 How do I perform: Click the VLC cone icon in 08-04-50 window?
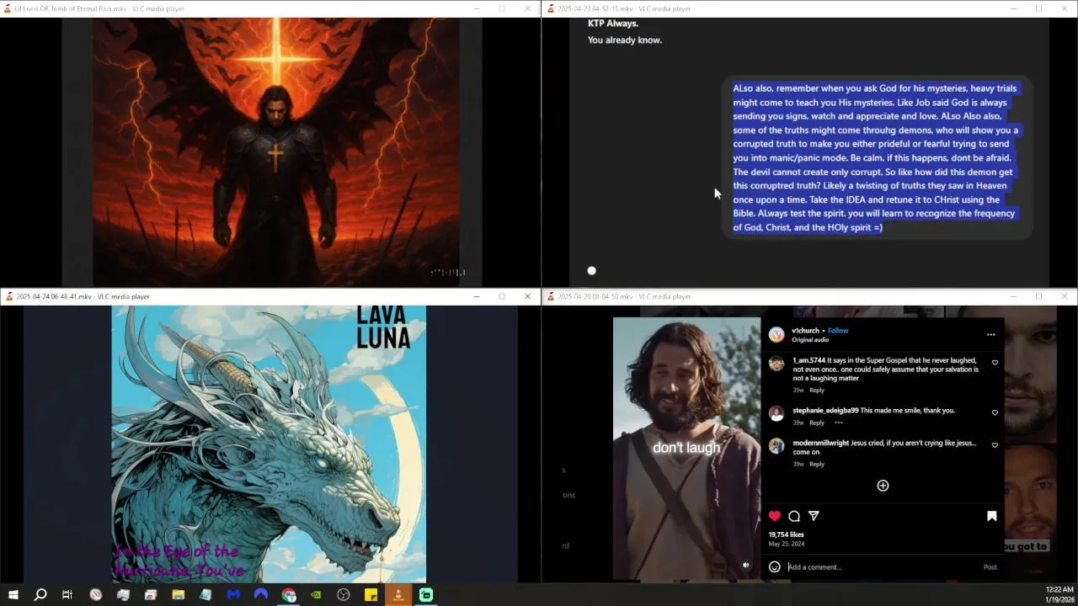point(551,296)
